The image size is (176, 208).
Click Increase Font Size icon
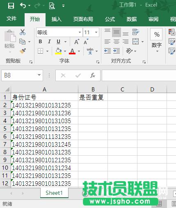77,42
